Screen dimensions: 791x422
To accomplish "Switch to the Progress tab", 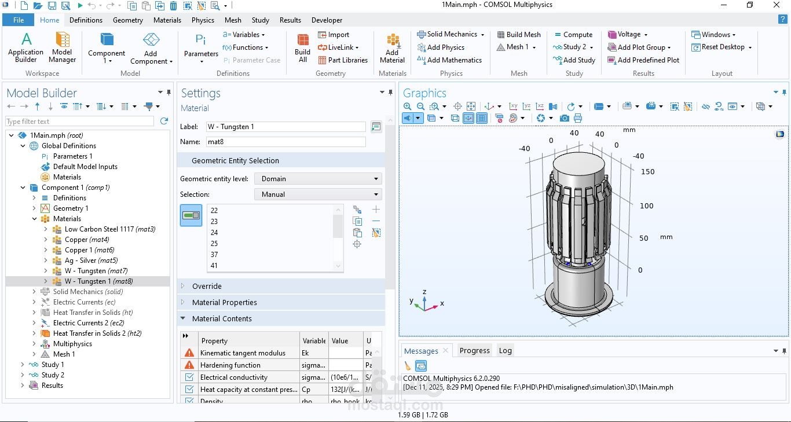I will [x=474, y=350].
